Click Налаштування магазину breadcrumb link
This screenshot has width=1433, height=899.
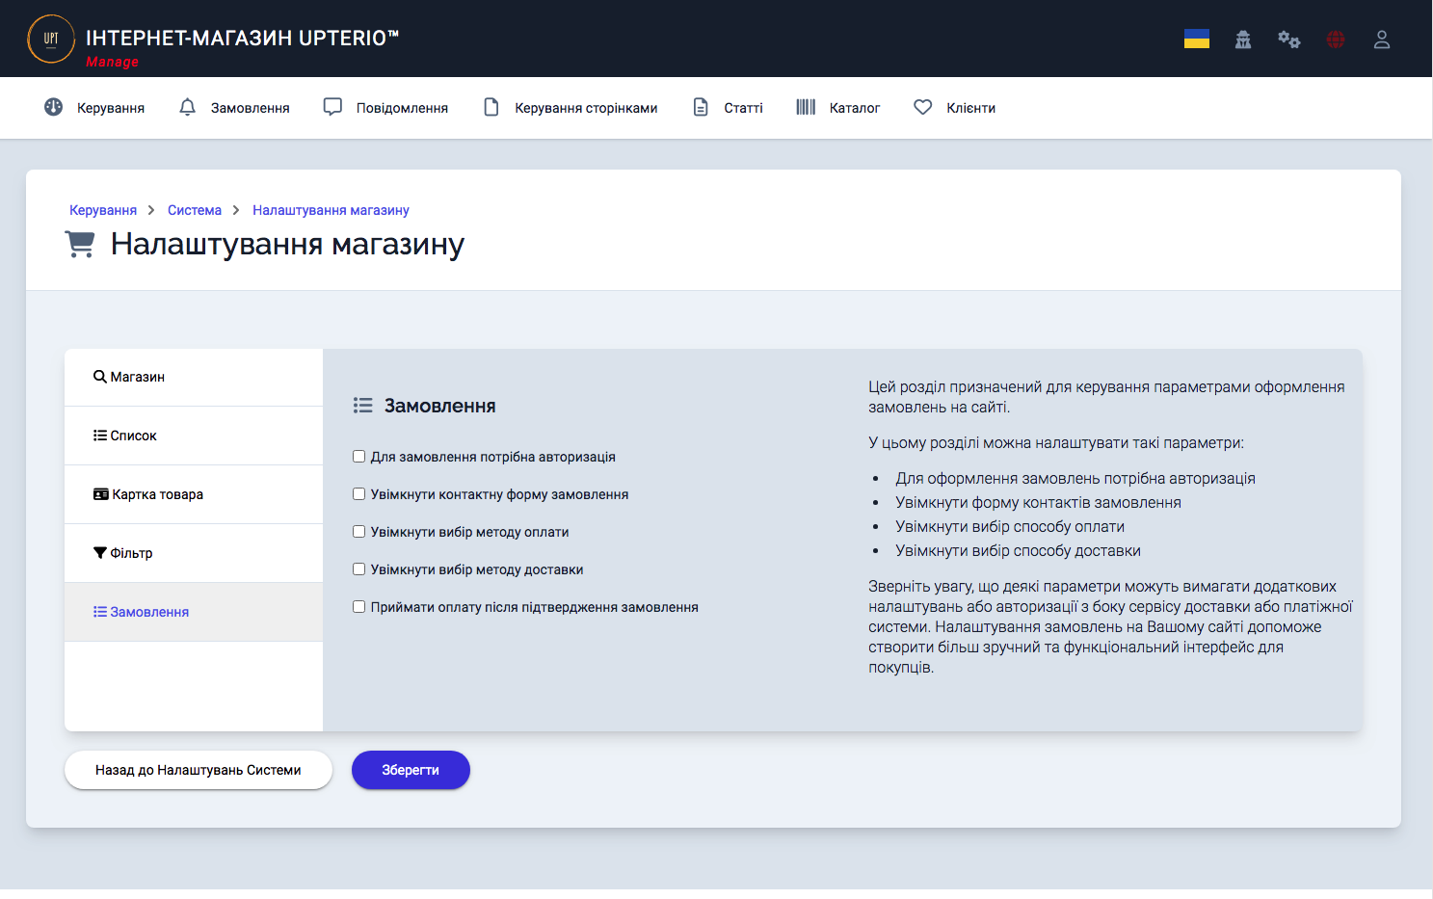(331, 210)
